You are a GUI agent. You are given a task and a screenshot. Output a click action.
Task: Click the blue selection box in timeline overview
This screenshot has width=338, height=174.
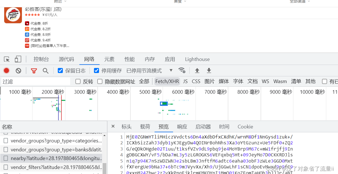[x=164, y=104]
